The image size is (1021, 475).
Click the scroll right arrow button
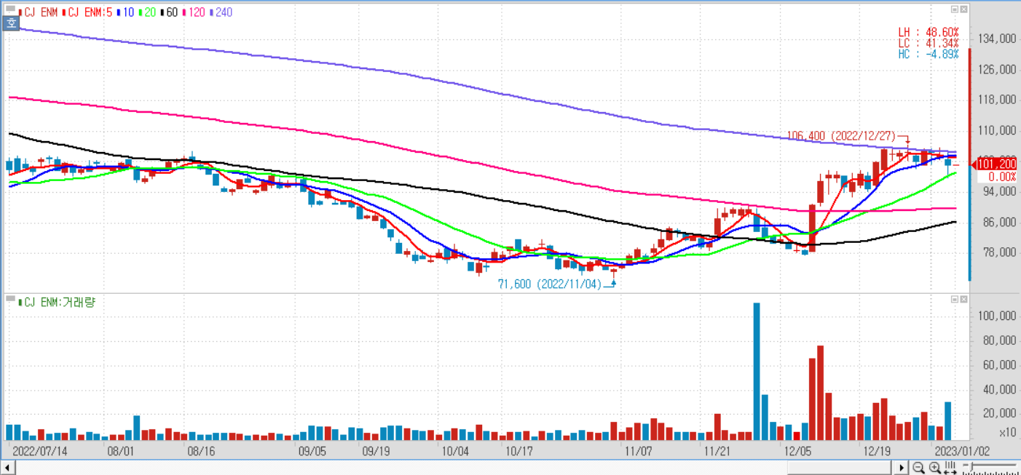pyautogui.click(x=902, y=468)
